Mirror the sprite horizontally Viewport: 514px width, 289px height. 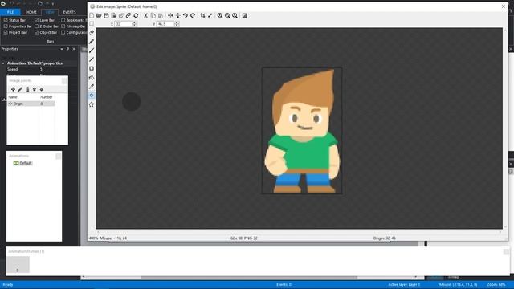170,15
